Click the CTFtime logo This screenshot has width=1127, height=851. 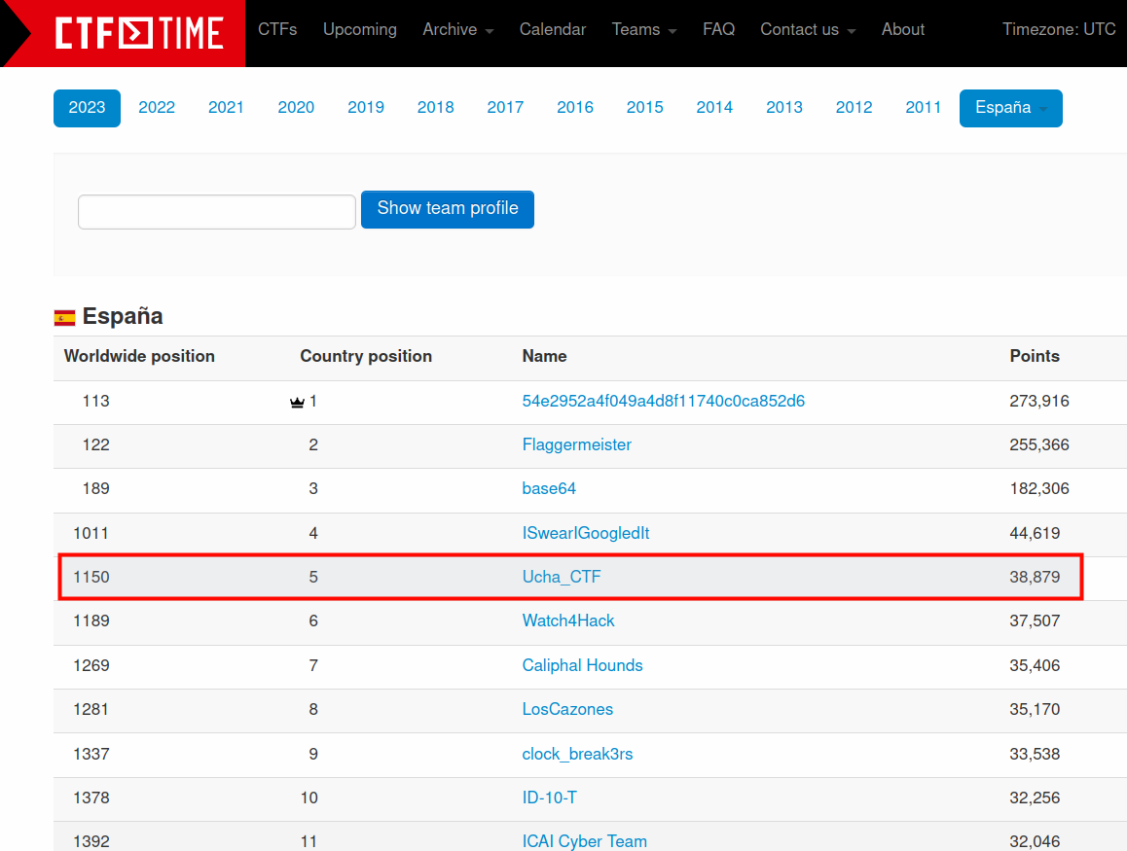point(139,33)
